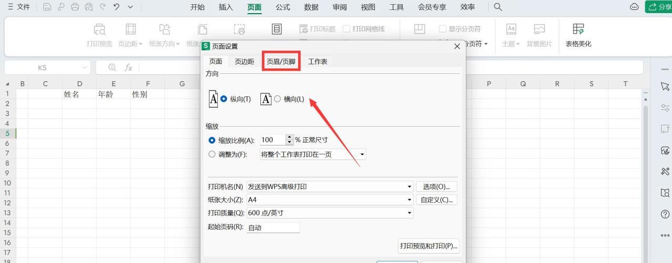The width and height of the screenshot is (672, 263).
Task: Close the 页面设置 dialog
Action: pos(457,47)
